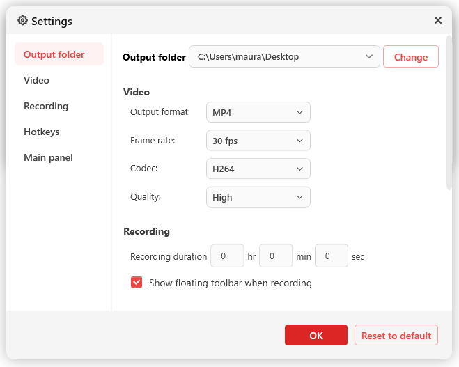Open the Frame rate 30 fps dropdown

coord(258,141)
